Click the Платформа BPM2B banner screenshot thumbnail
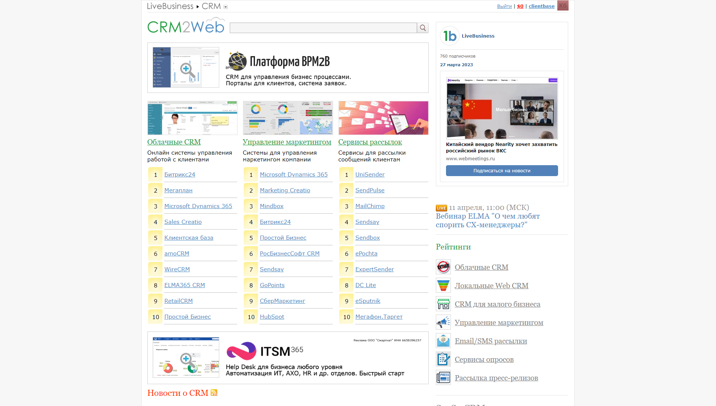 click(x=186, y=67)
